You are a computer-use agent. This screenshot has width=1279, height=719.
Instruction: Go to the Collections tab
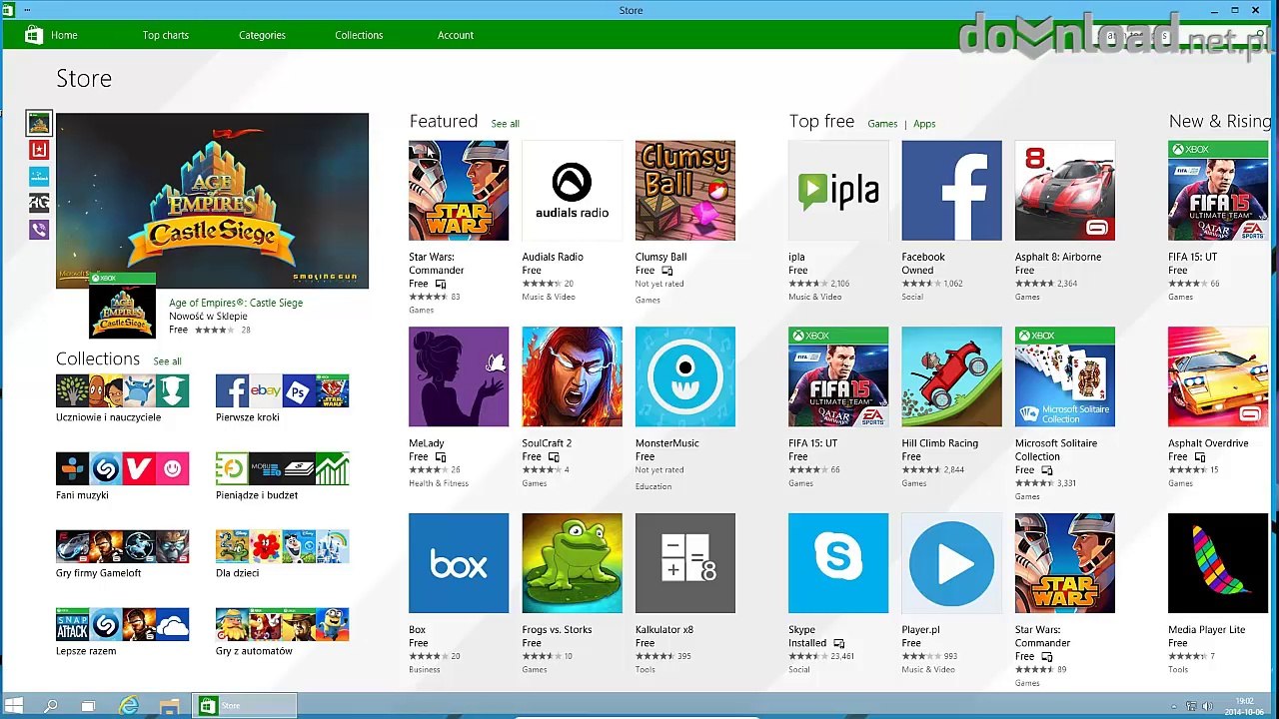[359, 35]
